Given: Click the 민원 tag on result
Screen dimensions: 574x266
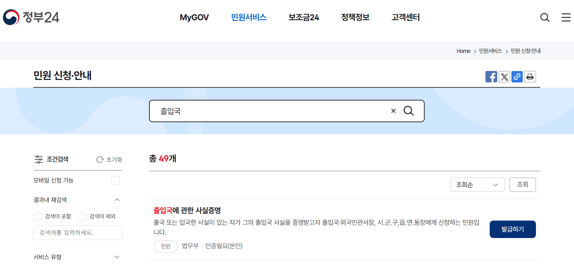Looking at the screenshot, I should pos(166,246).
